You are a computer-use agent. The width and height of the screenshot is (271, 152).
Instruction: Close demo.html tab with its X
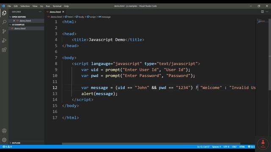63,12
